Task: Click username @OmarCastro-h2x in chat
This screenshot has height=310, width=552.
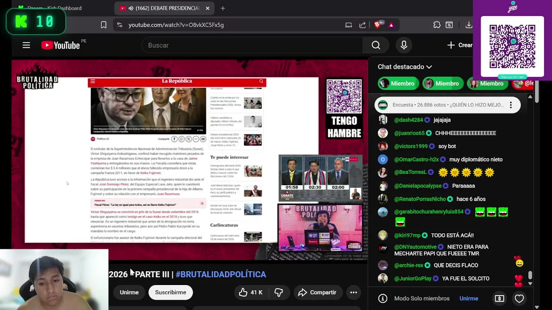Action: pyautogui.click(x=416, y=159)
